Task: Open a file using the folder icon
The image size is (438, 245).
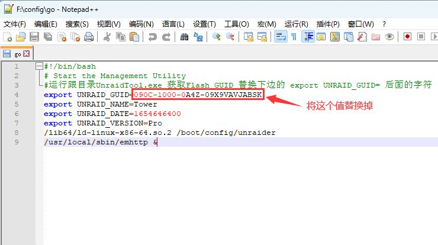Action: (x=21, y=37)
